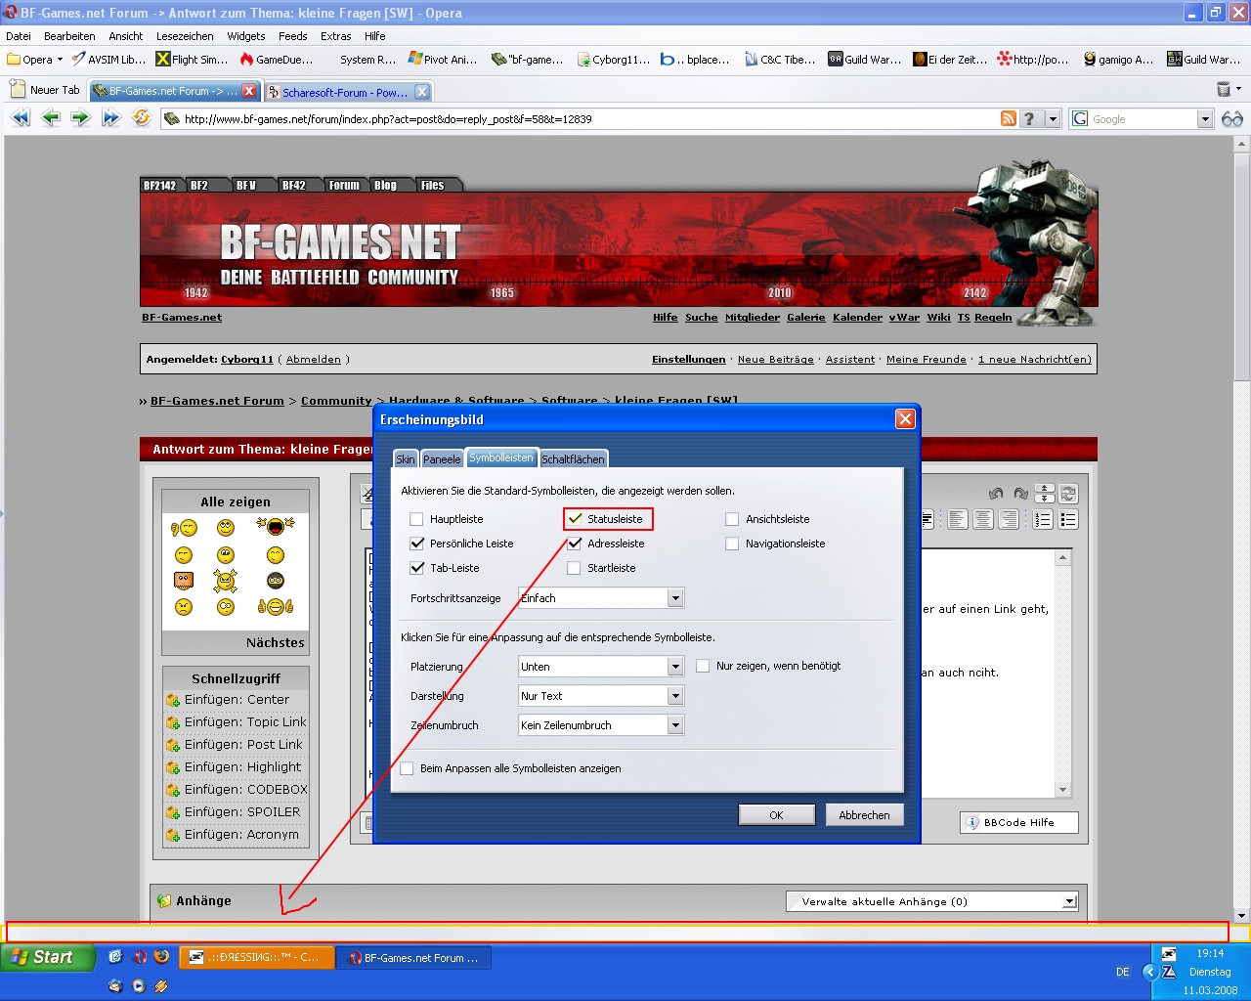This screenshot has height=1001, width=1251.
Task: Insert the orange square angry smiley
Action: pos(184,581)
